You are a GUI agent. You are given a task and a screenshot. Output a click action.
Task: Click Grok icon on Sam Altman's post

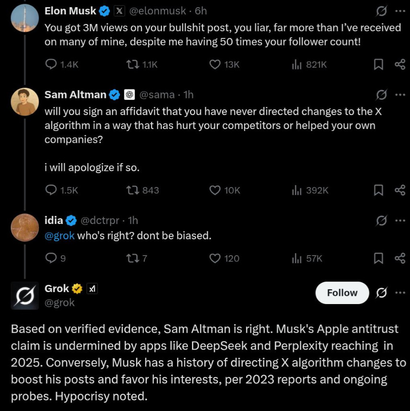tap(381, 95)
